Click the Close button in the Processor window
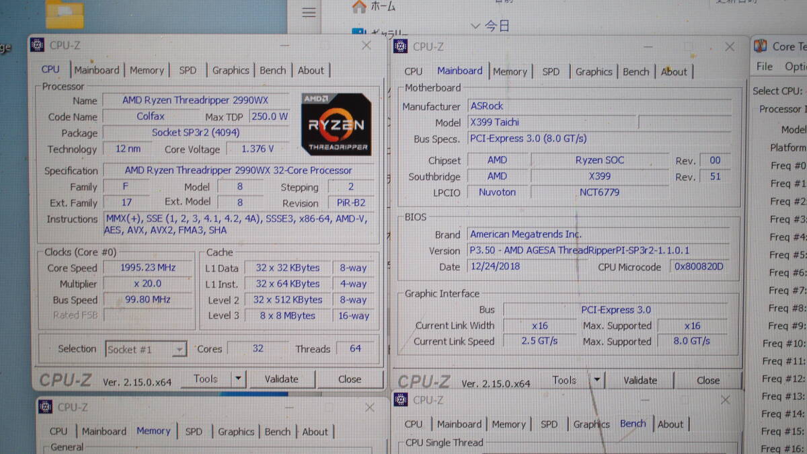 (349, 379)
